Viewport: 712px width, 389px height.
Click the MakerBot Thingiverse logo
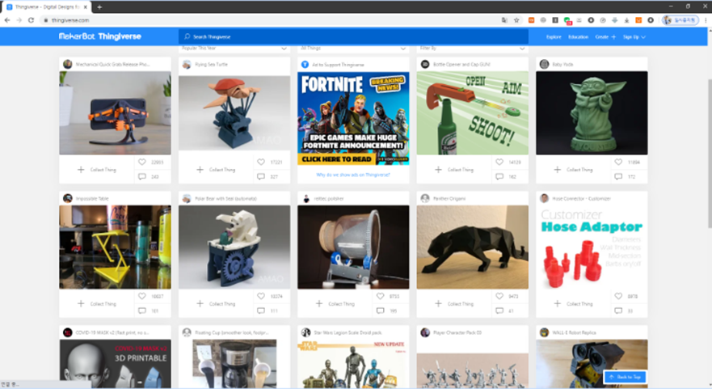pos(100,36)
